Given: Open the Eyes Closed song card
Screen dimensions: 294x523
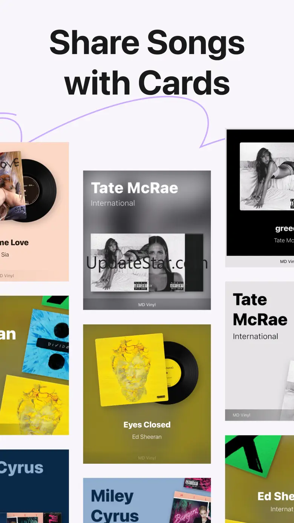Looking at the screenshot, I should (x=147, y=394).
